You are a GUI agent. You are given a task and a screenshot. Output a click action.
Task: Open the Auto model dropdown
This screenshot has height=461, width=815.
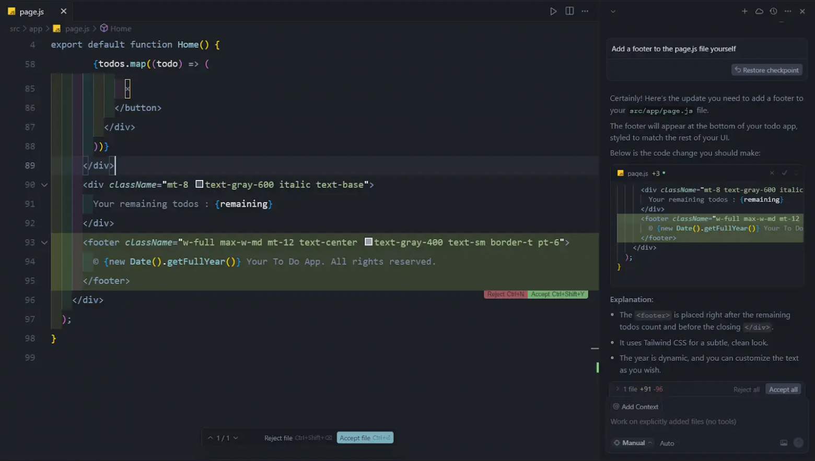tap(667, 443)
